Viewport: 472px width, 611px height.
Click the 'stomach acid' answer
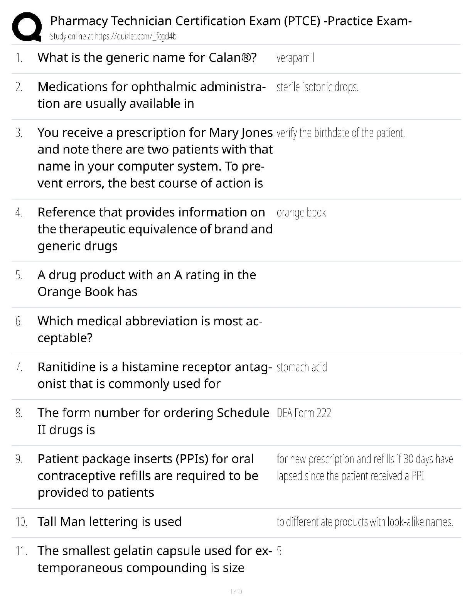(302, 367)
